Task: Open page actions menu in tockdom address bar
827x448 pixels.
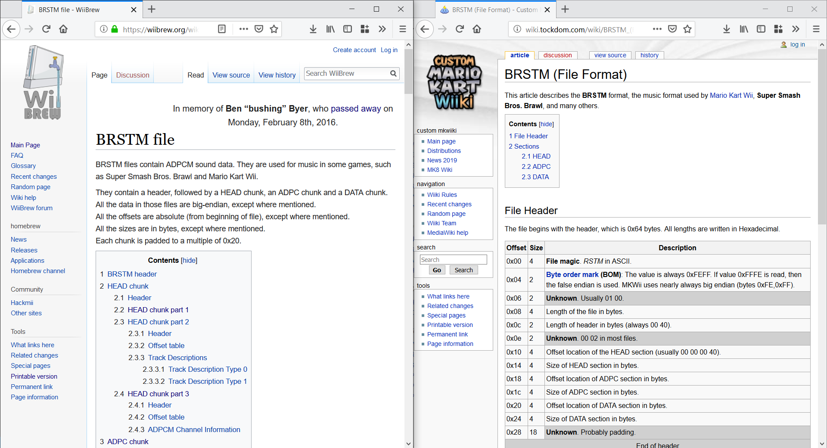Action: pos(657,29)
